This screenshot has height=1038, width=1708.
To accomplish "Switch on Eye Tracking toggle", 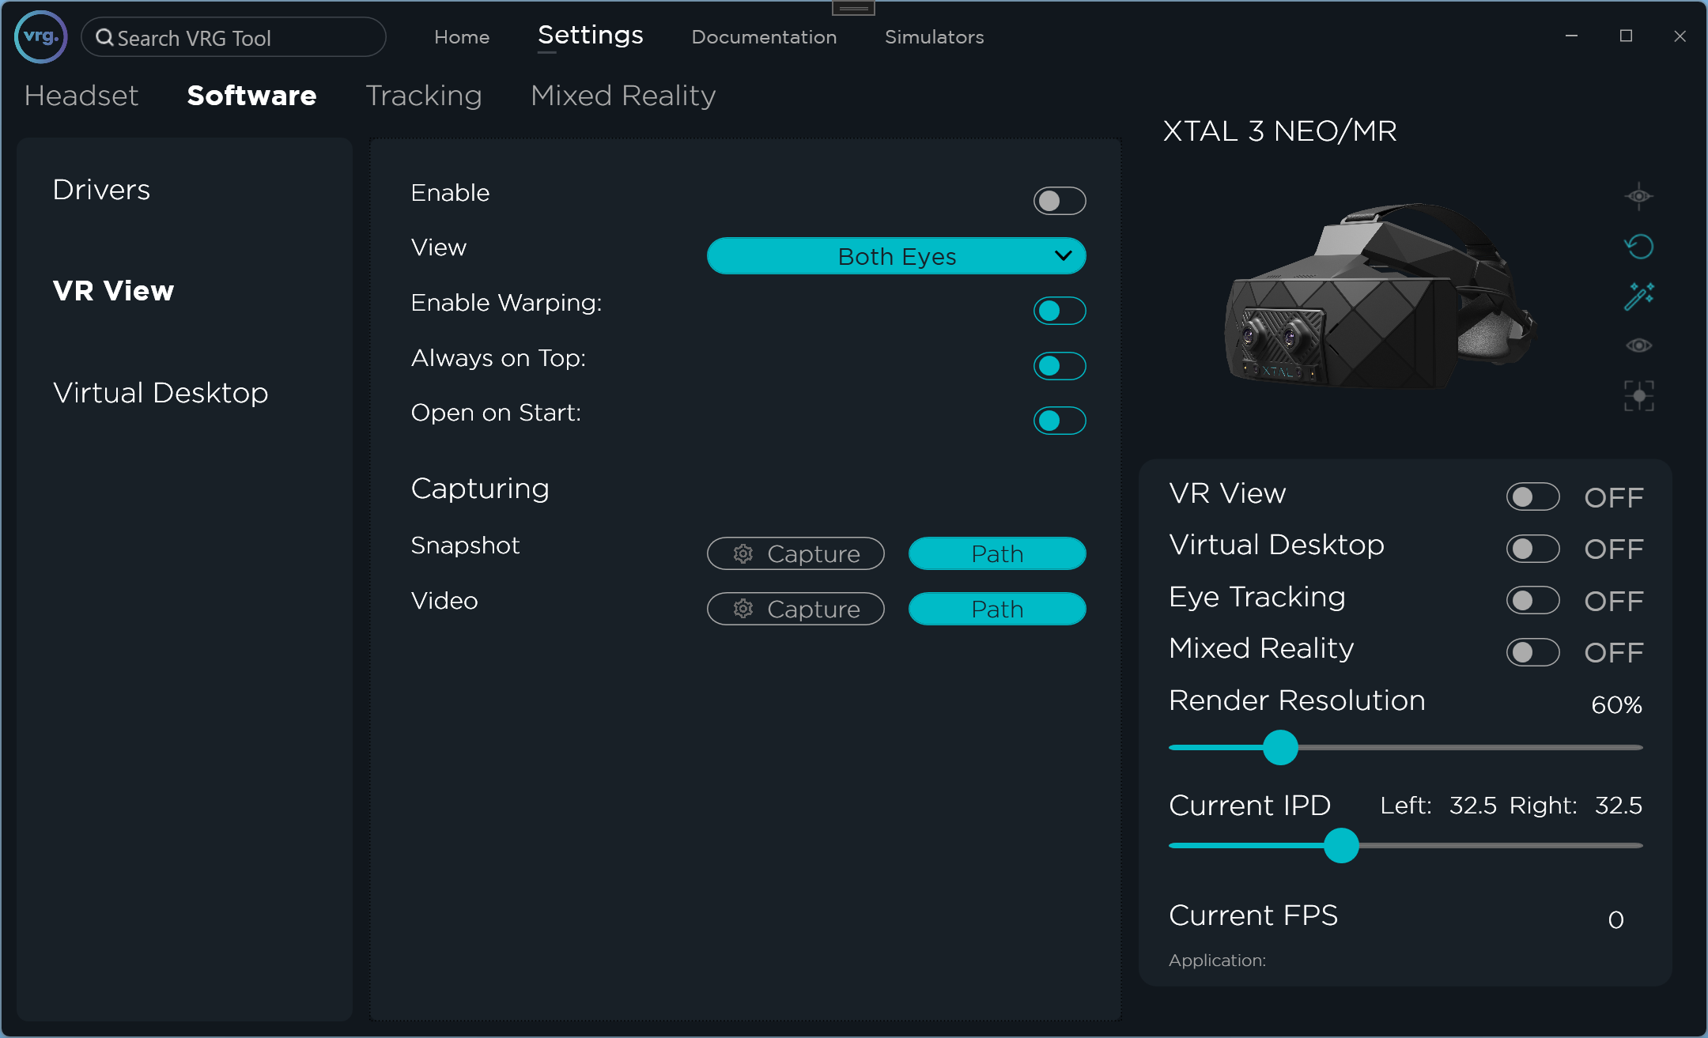I will [x=1532, y=601].
